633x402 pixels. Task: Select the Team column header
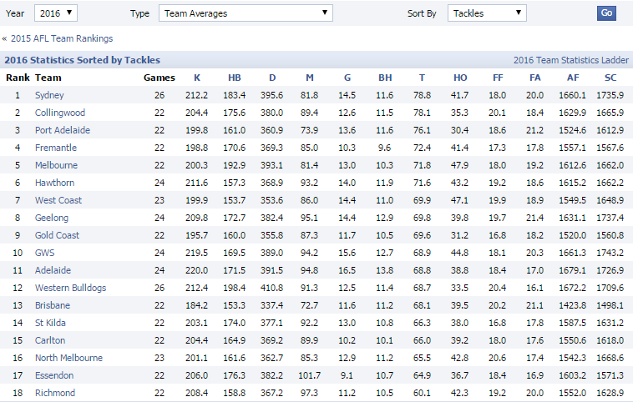coord(48,78)
